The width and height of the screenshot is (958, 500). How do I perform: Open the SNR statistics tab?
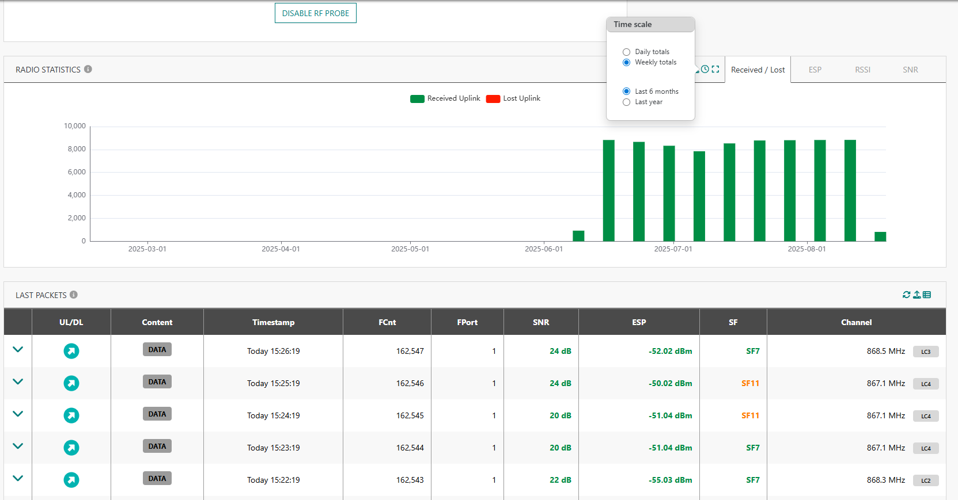point(910,70)
